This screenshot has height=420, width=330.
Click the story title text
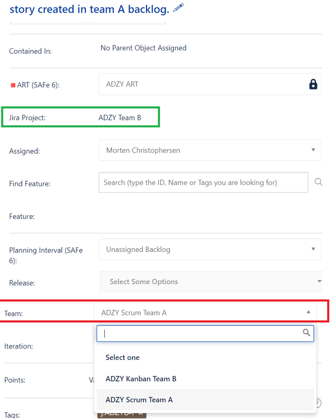click(x=90, y=9)
